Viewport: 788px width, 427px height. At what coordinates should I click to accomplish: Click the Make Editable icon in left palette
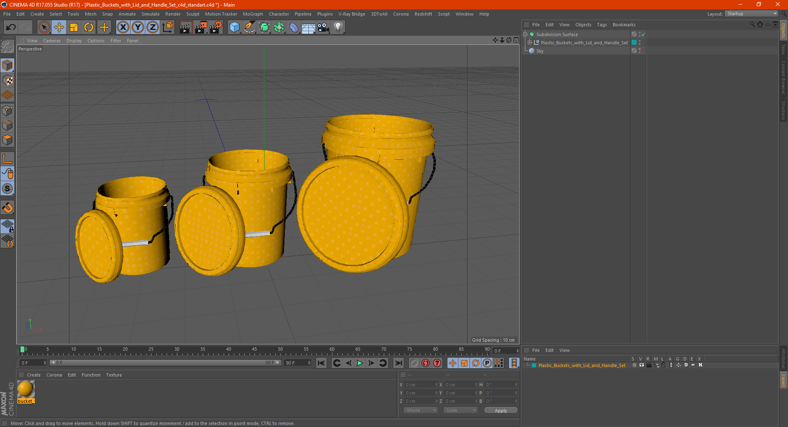(x=7, y=47)
